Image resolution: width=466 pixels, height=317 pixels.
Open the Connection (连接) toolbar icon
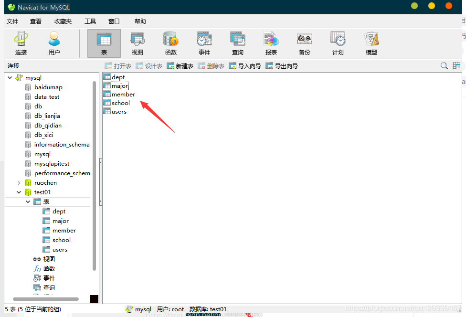coord(21,43)
